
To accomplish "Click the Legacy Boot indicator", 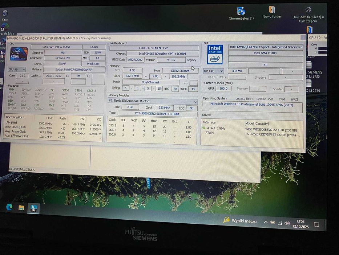I will pos(244,99).
